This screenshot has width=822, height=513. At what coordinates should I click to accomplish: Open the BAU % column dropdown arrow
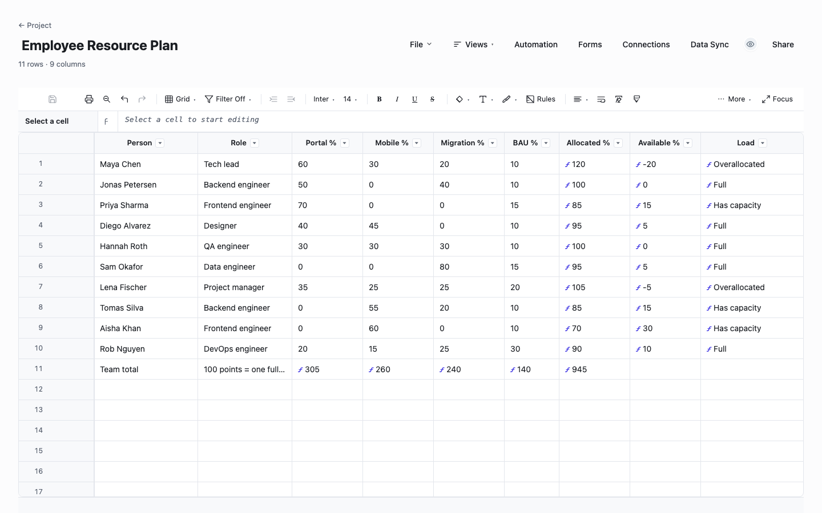tap(546, 143)
